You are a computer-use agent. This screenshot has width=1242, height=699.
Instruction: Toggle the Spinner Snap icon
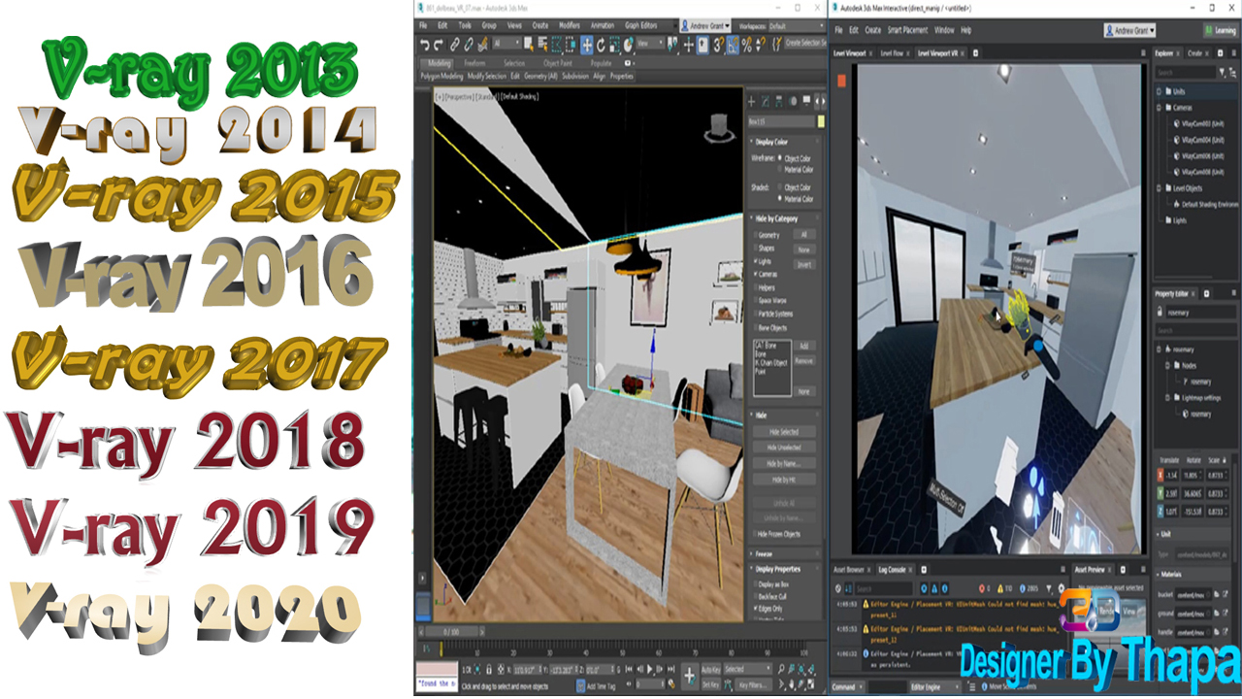[760, 45]
